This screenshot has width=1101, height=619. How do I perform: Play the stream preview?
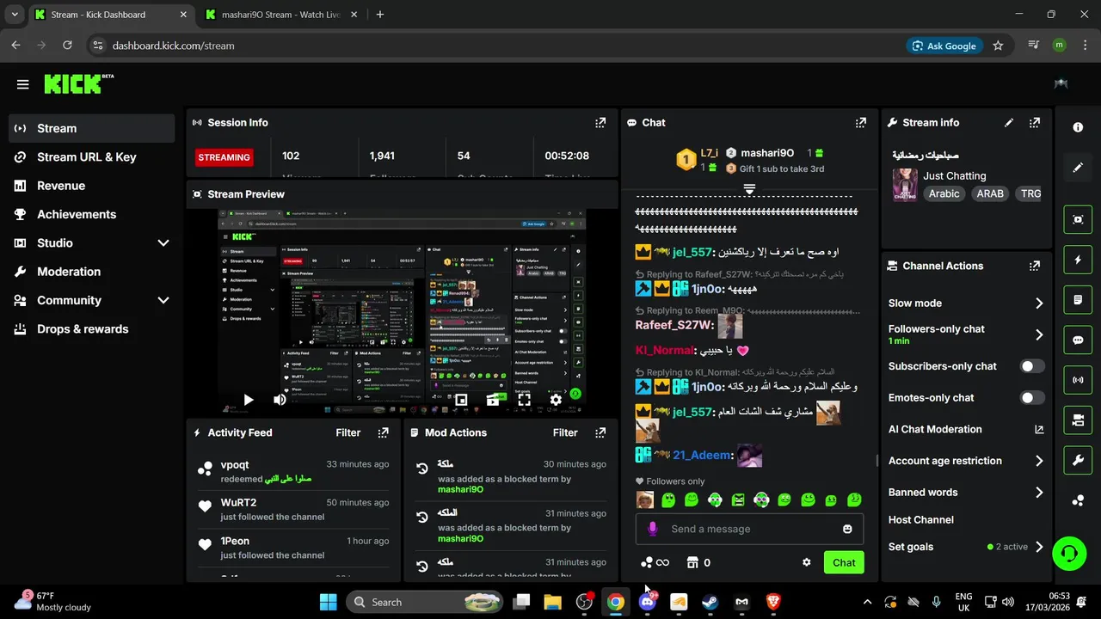[x=248, y=400]
